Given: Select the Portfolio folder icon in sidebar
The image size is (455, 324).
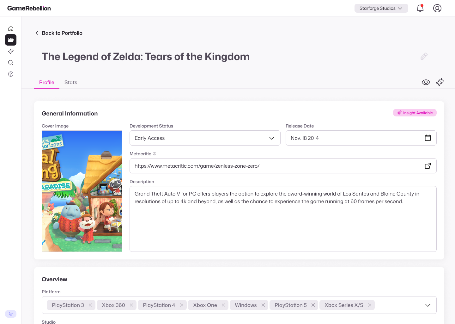Looking at the screenshot, I should coord(10,40).
